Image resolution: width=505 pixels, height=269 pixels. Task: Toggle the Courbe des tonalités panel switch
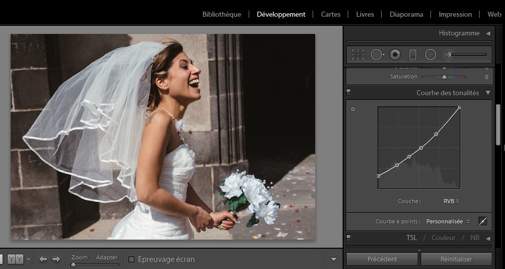pyautogui.click(x=349, y=93)
